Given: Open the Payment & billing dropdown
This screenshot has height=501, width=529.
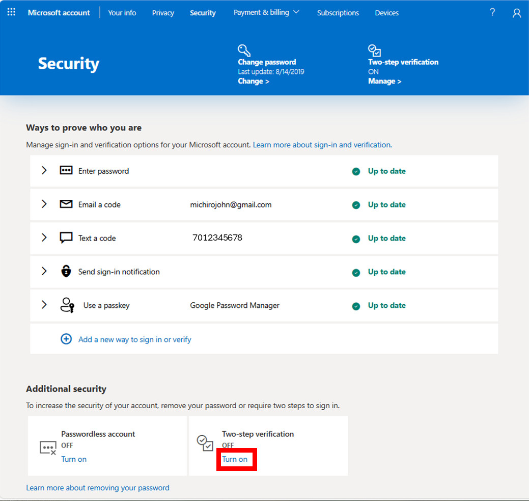Looking at the screenshot, I should pyautogui.click(x=266, y=13).
